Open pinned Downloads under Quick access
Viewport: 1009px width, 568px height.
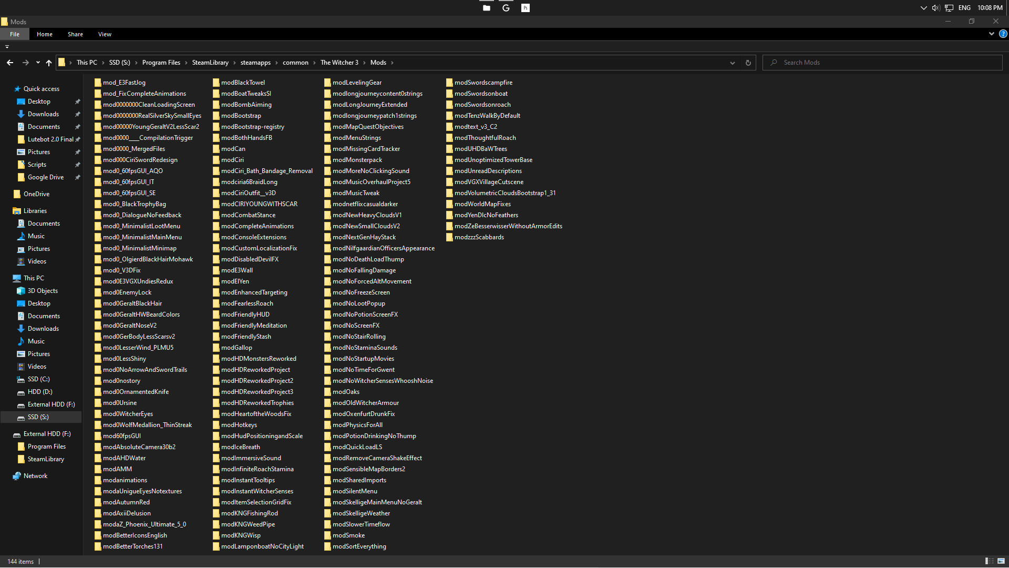[x=43, y=114]
